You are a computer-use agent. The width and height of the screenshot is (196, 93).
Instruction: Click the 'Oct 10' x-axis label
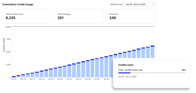(14, 79)
